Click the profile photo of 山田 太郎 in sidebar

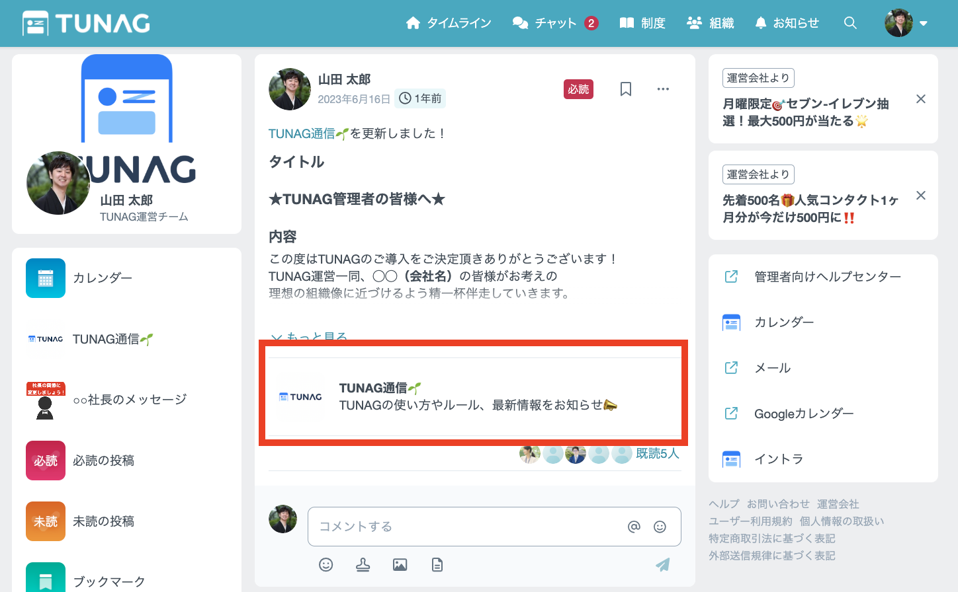coord(58,183)
